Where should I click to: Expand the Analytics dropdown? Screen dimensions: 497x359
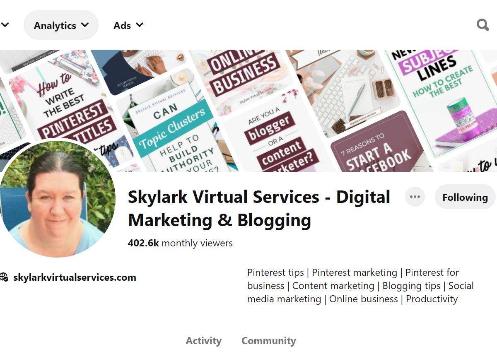61,25
